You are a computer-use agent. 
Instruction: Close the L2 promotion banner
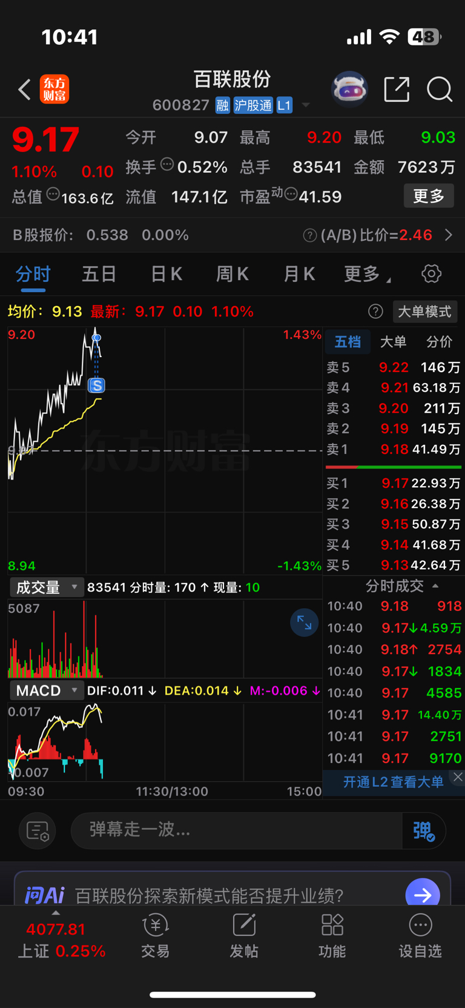pyautogui.click(x=458, y=776)
